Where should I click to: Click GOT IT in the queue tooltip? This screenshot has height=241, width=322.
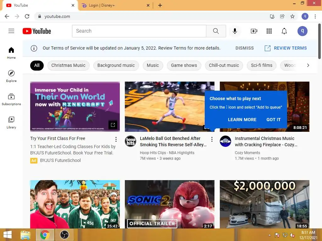273,120
